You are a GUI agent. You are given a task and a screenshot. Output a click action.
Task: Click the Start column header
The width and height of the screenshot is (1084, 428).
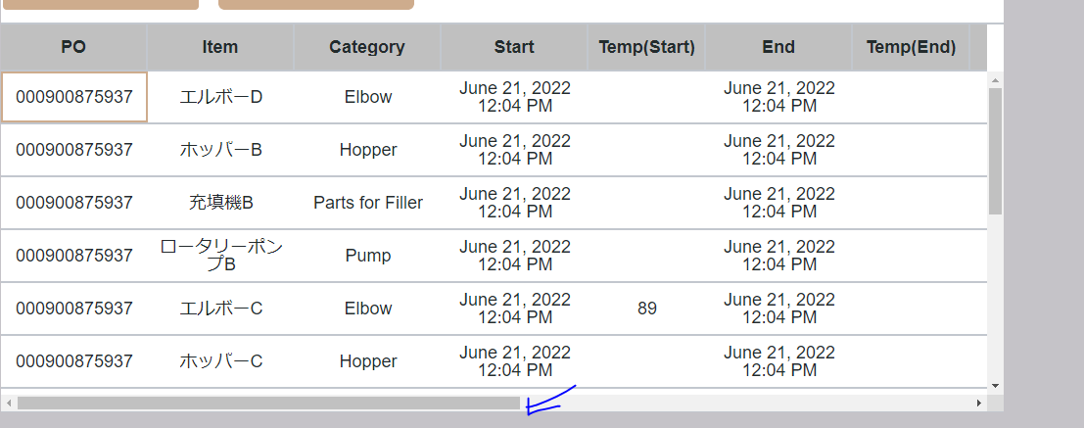click(x=514, y=47)
